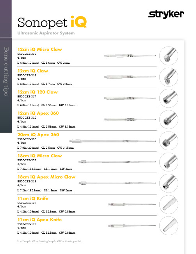
Task: Click the 12cm iQ Apex 360 tip close-up
Action: click(x=169, y=119)
